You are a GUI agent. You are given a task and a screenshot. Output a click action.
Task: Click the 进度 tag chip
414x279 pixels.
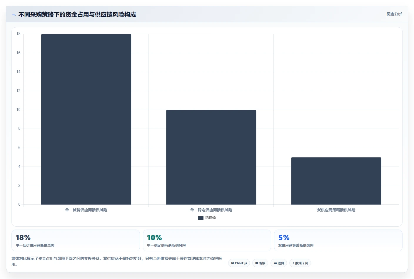pos(279,263)
